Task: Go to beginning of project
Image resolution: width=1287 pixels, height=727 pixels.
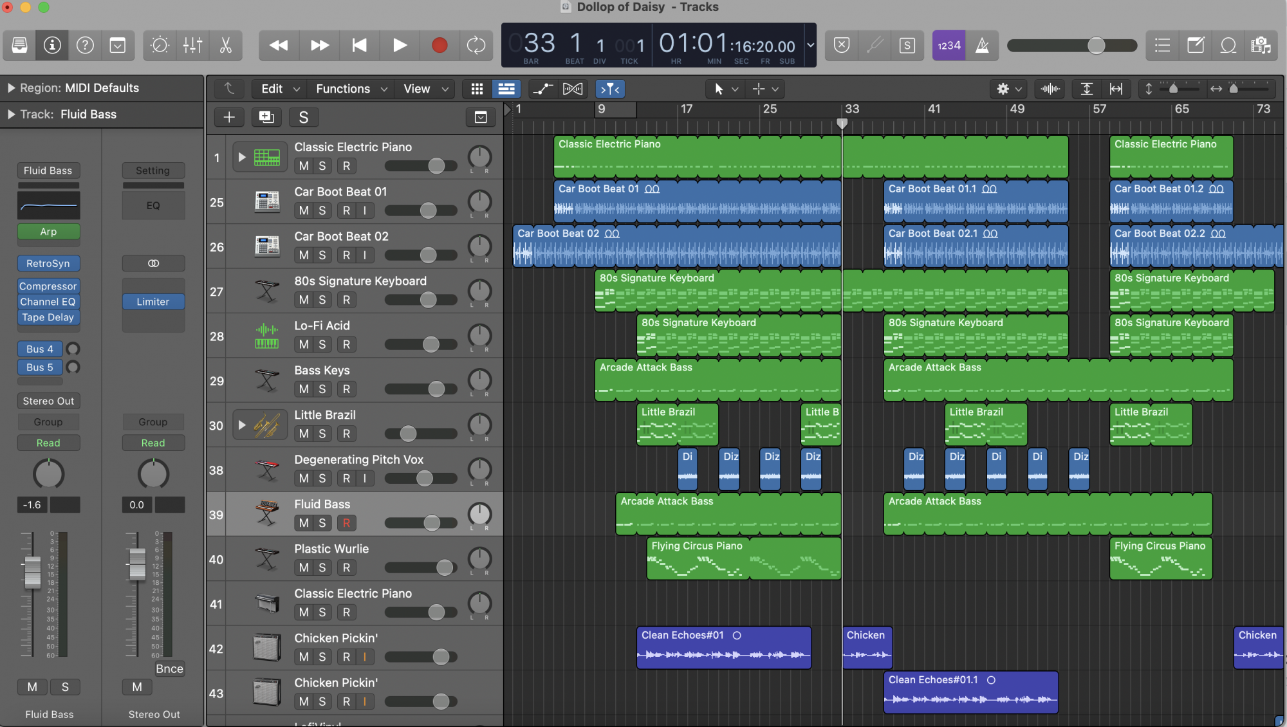Action: [360, 45]
